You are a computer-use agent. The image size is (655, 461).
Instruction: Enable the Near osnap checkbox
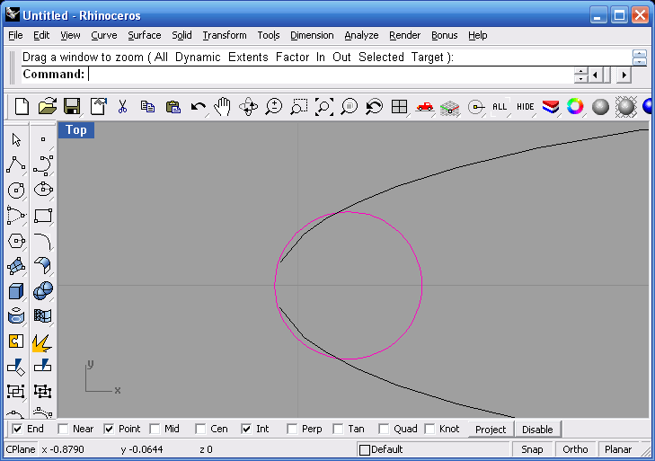63,429
